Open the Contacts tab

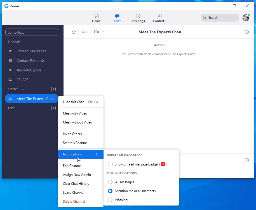tap(159, 18)
